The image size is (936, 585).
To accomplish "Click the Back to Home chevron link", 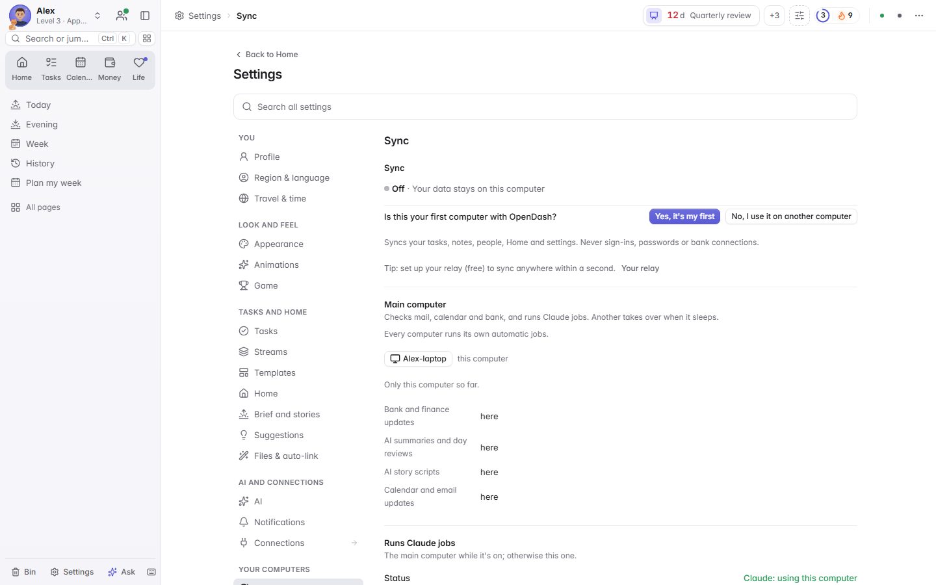I will tap(266, 55).
